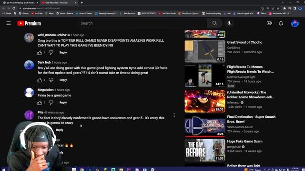The height and width of the screenshot is (171, 305).
Task: Visit the Infernasu channel link
Action: [x=233, y=103]
